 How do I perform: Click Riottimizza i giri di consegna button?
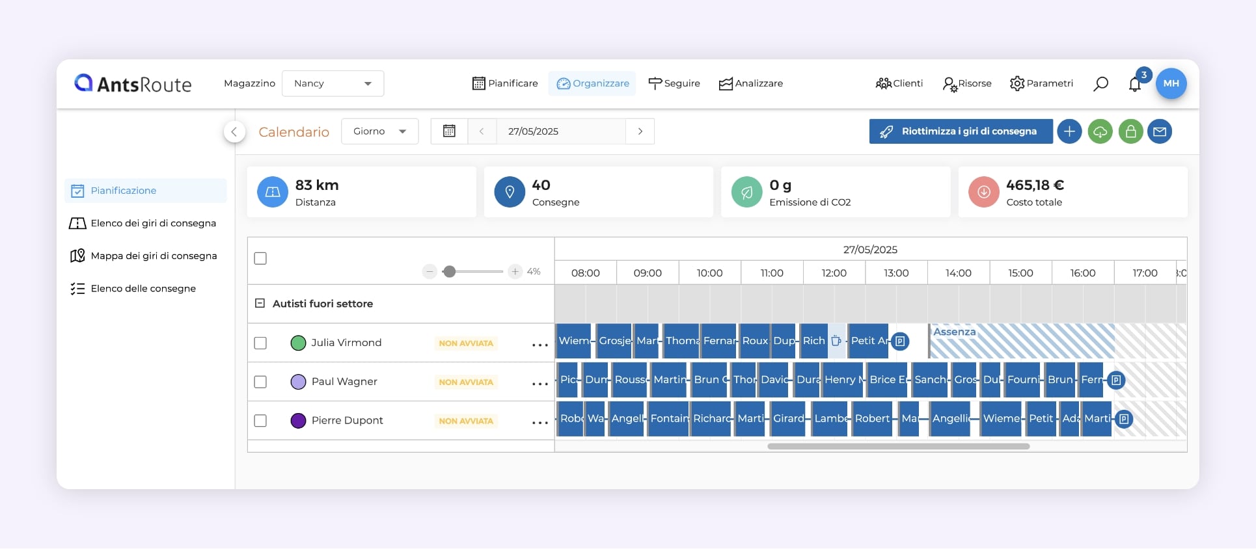pos(961,131)
